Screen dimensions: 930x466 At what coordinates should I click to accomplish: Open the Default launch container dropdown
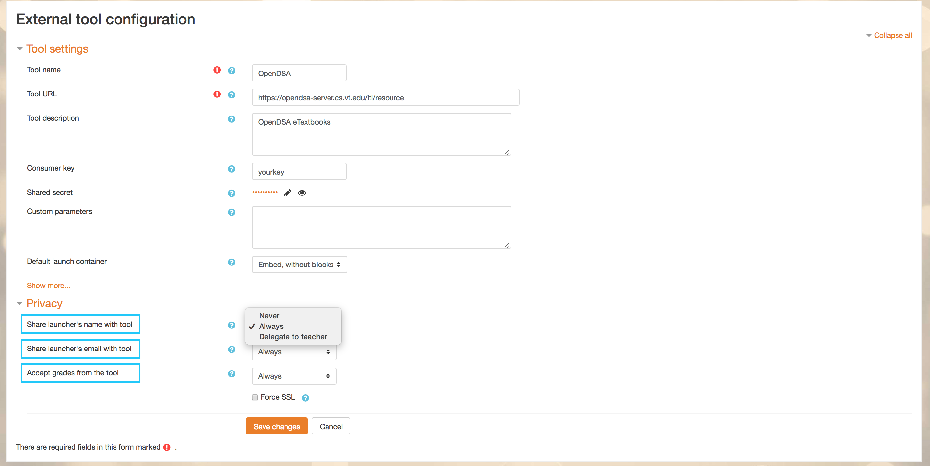299,265
